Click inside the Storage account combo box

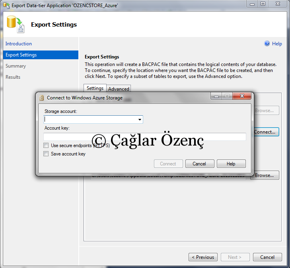(x=93, y=120)
